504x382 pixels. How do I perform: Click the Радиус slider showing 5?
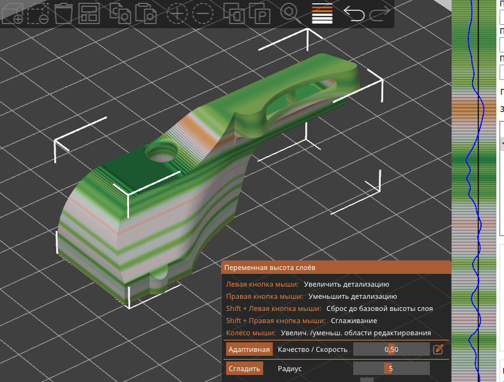[x=391, y=369]
